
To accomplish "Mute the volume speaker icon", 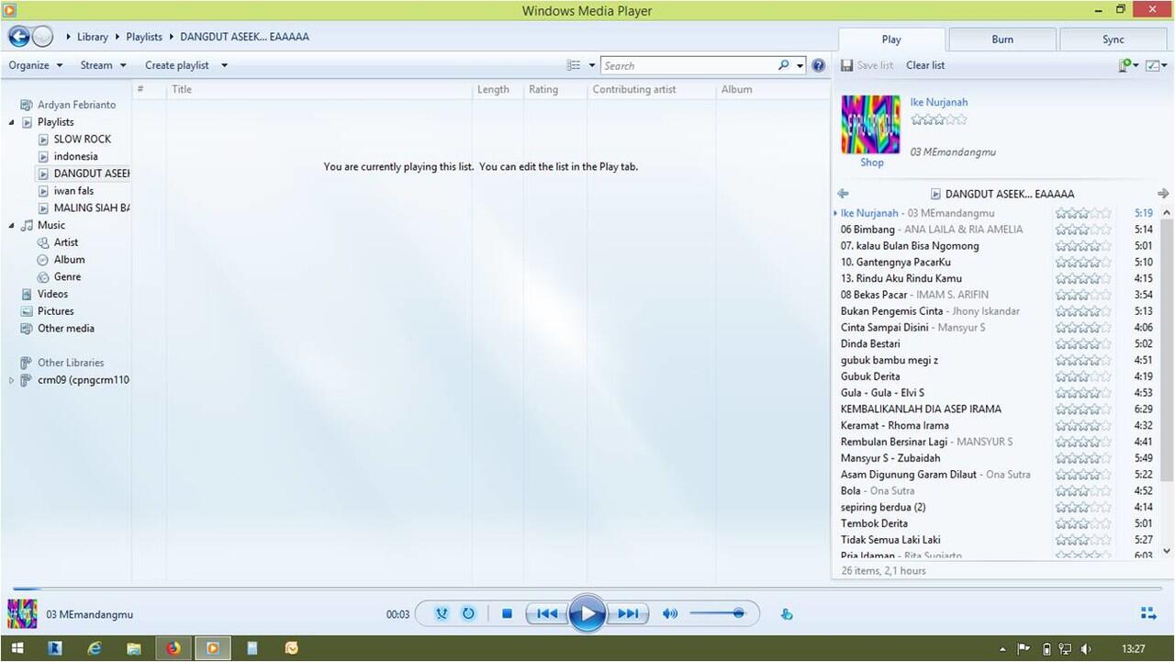I will [x=670, y=613].
